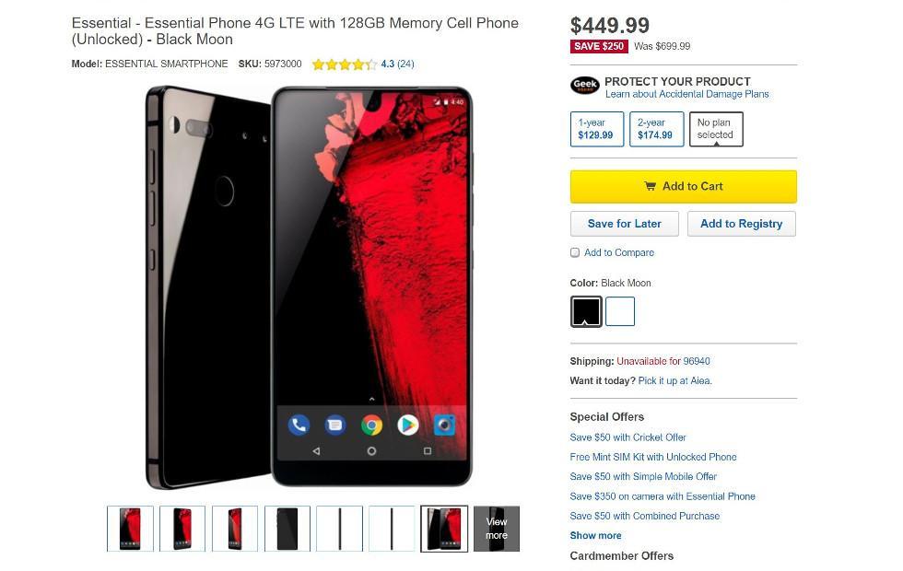Click the star rating icons
Screen dimensions: 903x571
pos(344,64)
